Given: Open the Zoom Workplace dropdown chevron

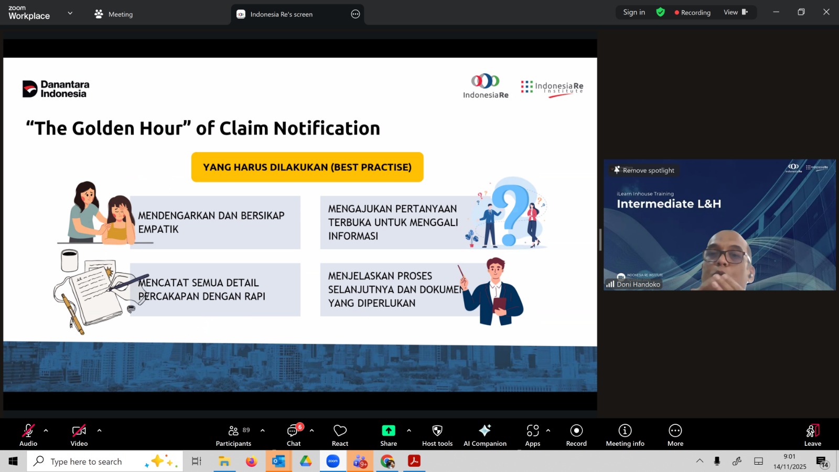Looking at the screenshot, I should (x=70, y=13).
